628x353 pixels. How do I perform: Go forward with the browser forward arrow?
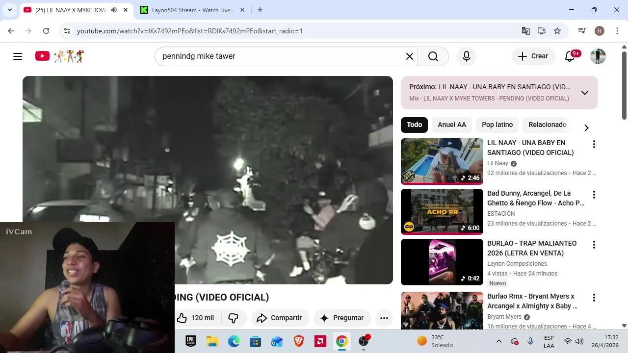28,31
